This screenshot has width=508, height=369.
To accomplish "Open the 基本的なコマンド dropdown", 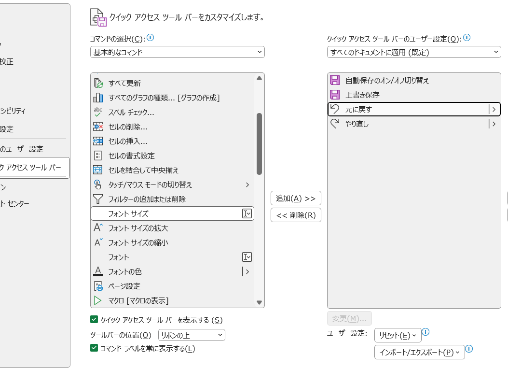I will (177, 52).
